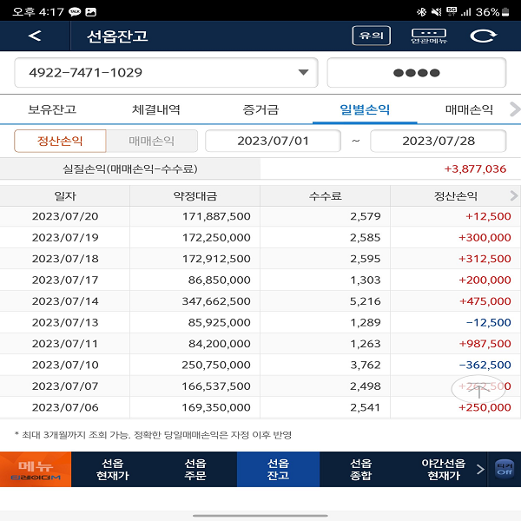
Task: Select the start date 2023/07/01 field
Action: click(273, 141)
